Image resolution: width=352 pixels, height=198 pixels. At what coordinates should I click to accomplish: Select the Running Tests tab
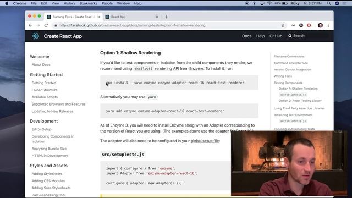point(74,17)
